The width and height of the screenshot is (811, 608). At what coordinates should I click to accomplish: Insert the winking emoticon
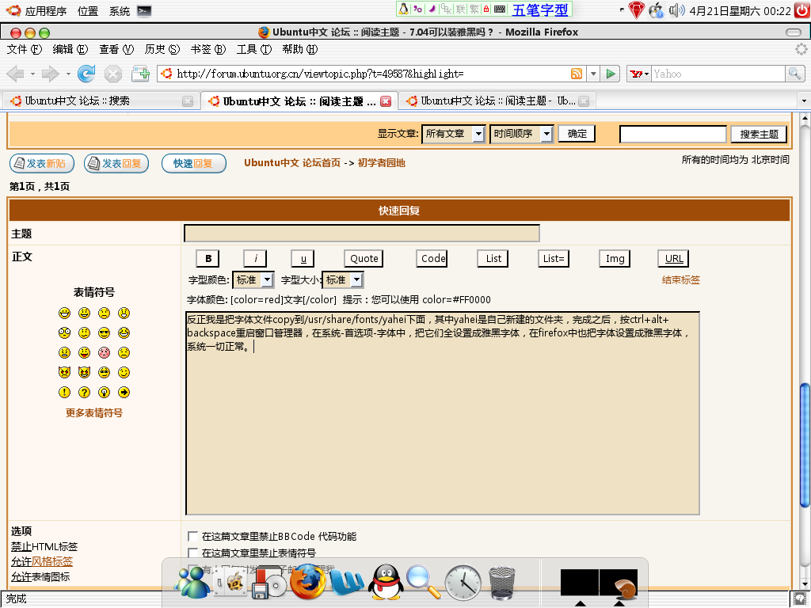coord(124,372)
